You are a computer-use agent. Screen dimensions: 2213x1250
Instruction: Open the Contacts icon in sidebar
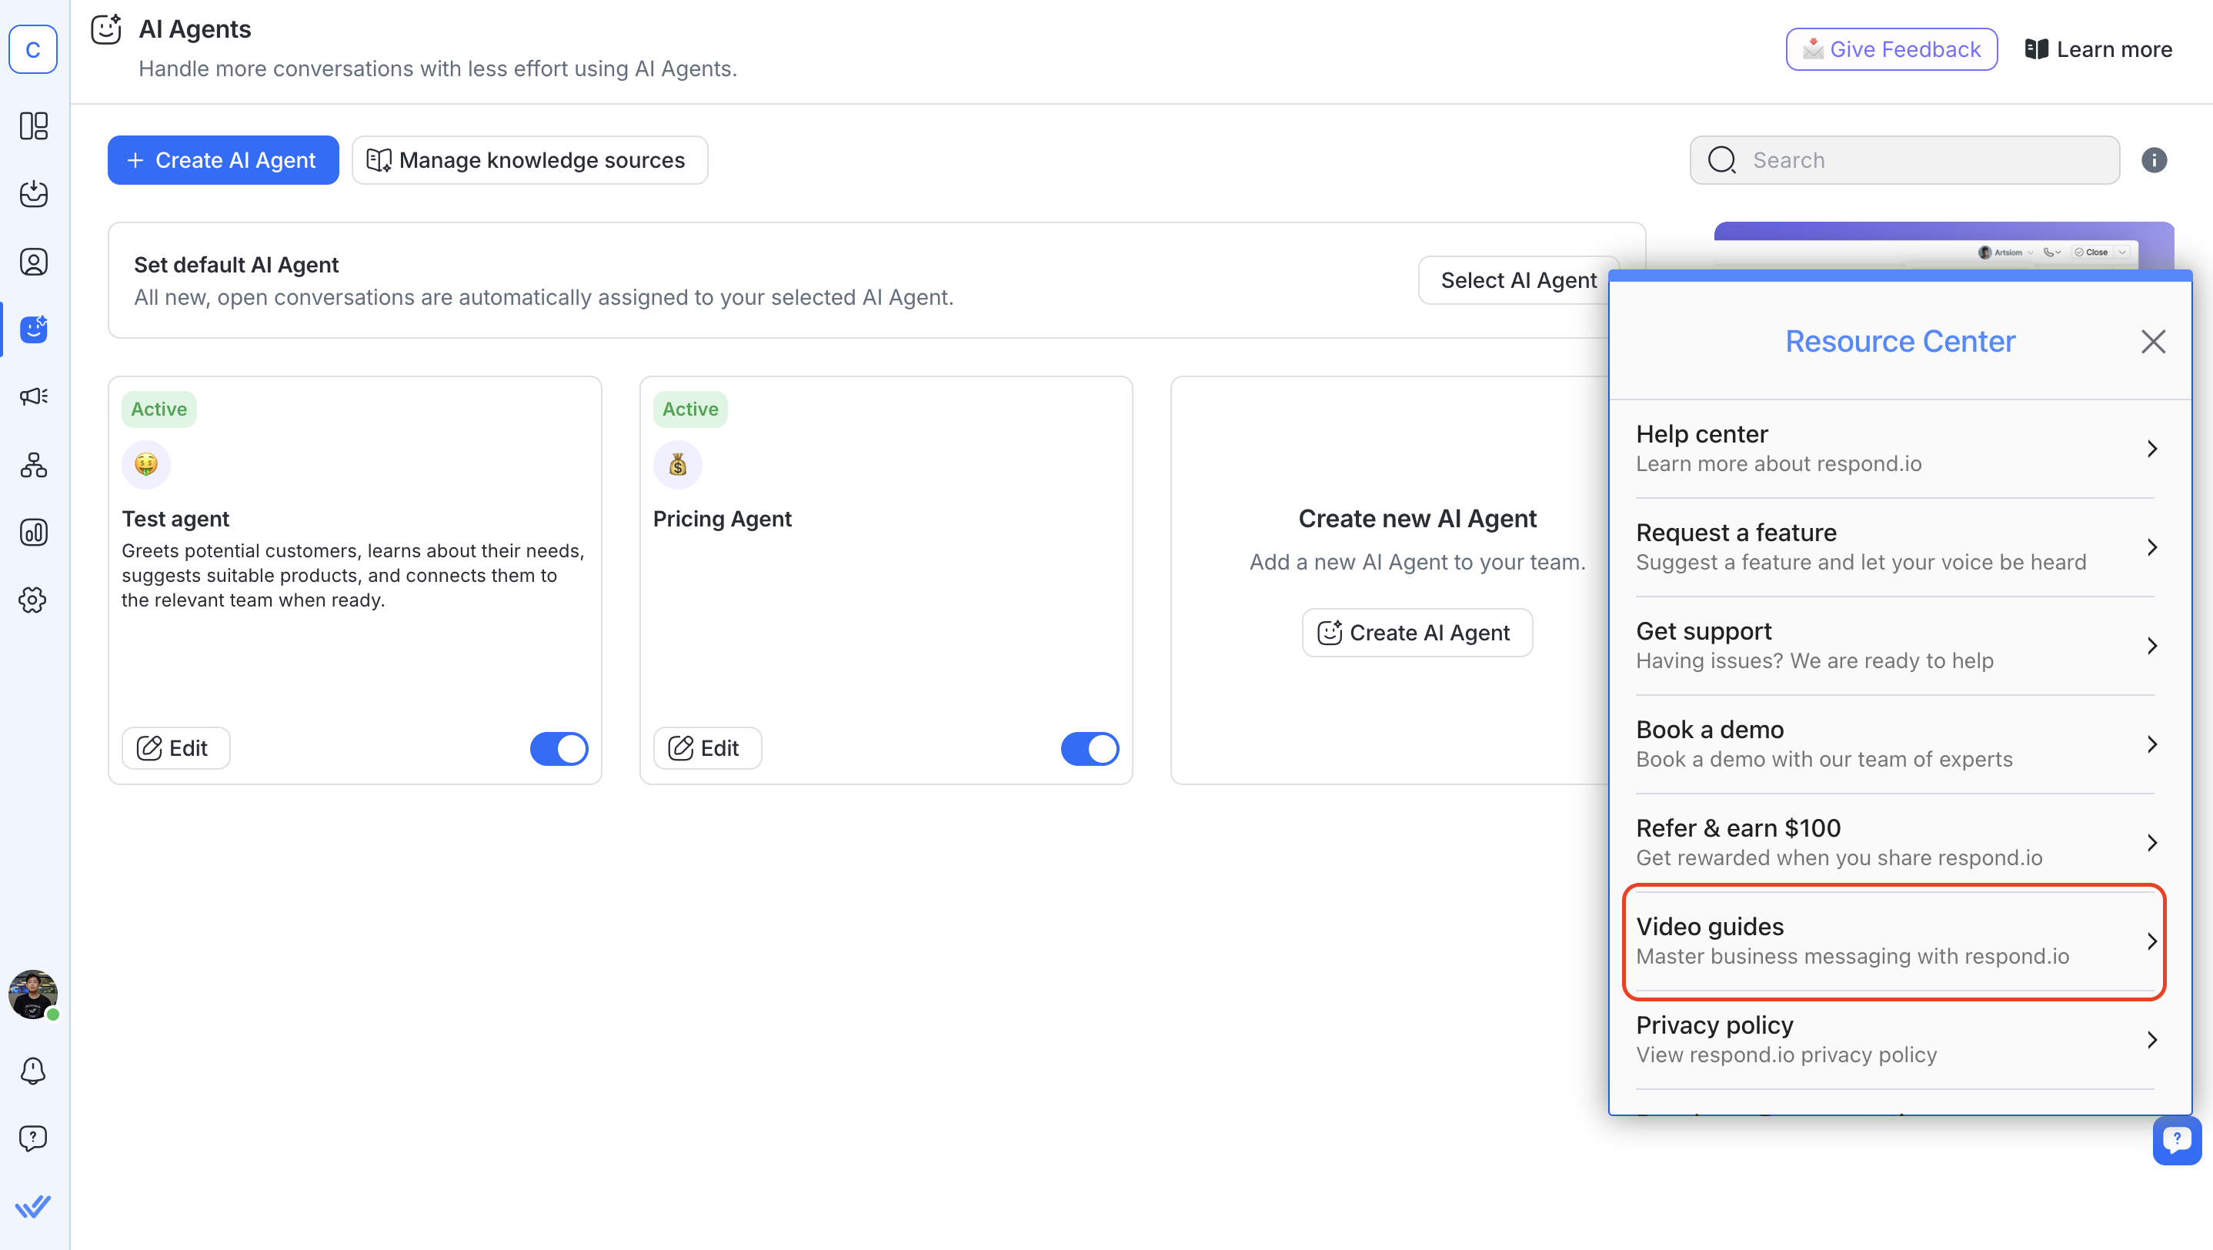(x=34, y=262)
